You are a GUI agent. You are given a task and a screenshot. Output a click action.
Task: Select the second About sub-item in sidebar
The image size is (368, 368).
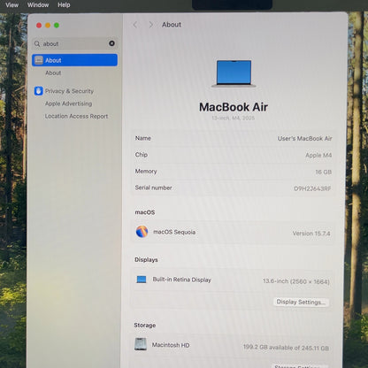pyautogui.click(x=53, y=73)
